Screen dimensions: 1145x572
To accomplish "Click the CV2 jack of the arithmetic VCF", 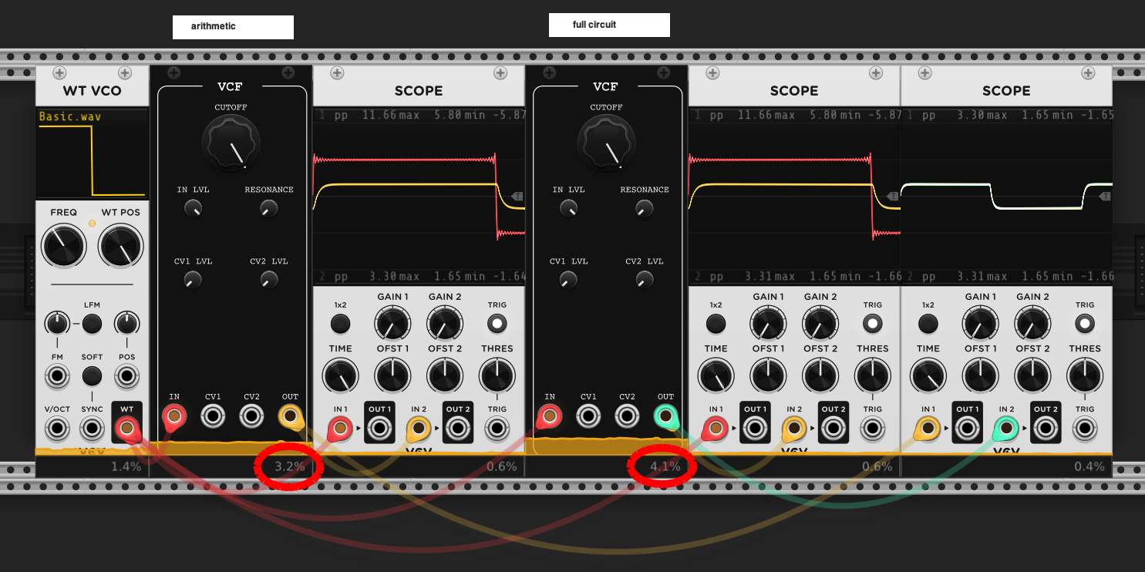I will tap(251, 416).
